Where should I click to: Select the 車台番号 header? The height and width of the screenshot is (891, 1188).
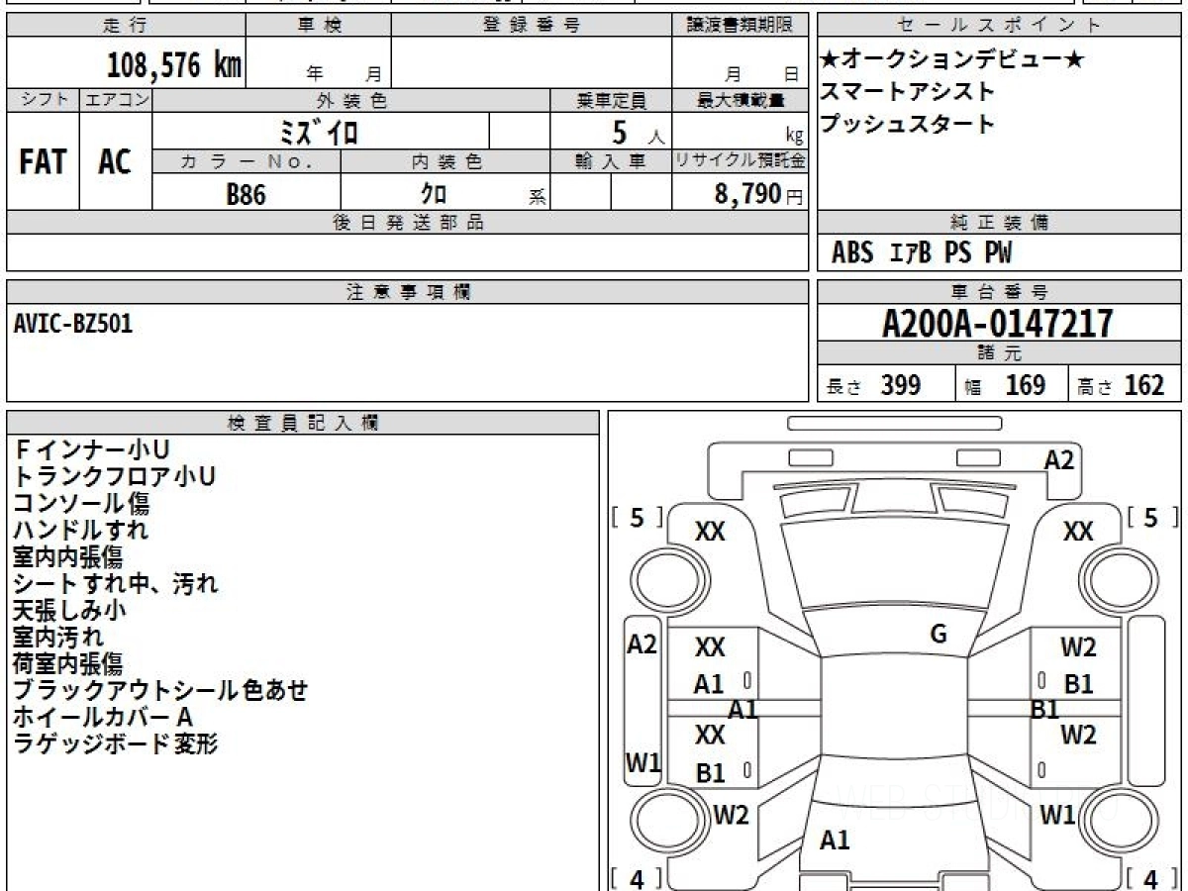click(999, 292)
